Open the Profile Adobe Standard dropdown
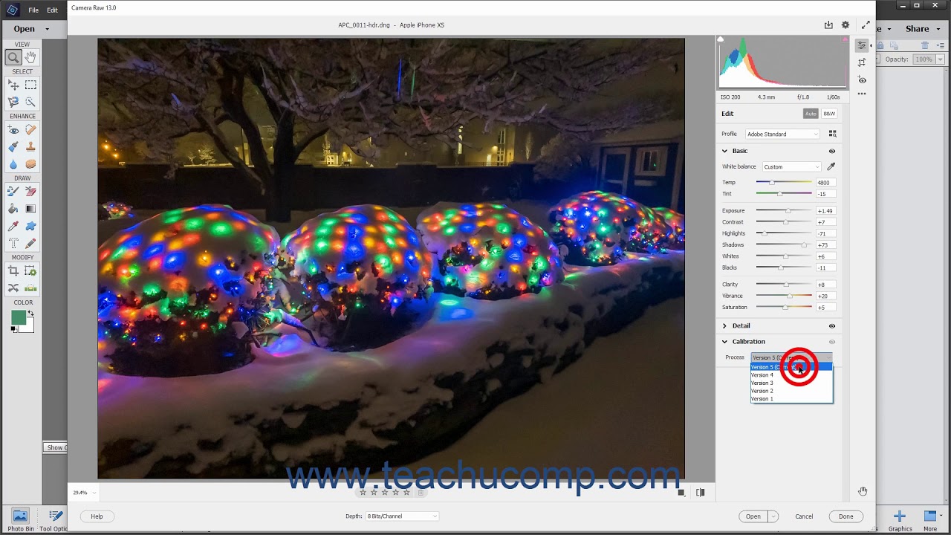This screenshot has height=535, width=951. tap(782, 134)
